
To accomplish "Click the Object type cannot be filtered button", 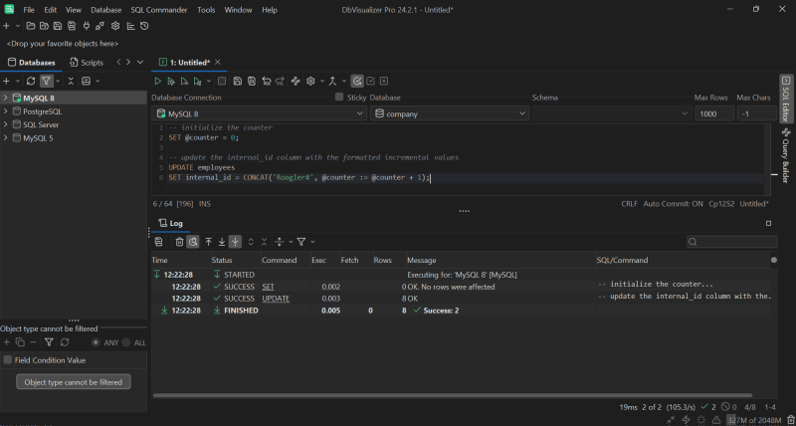I will [74, 382].
